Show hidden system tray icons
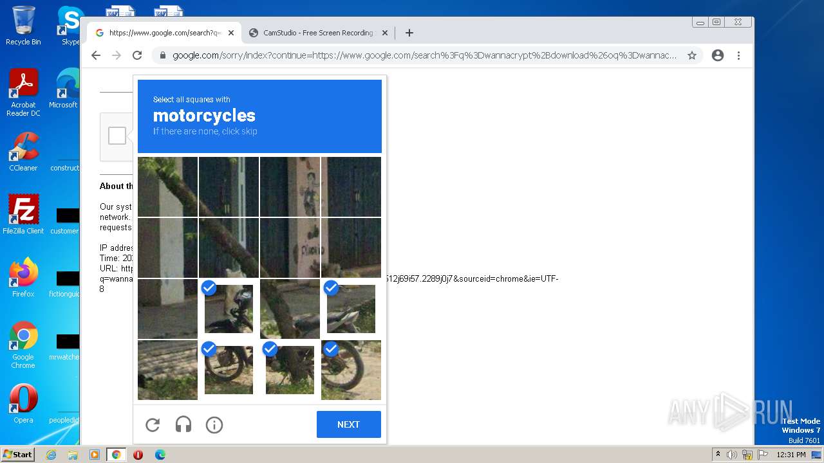Viewport: 824px width, 463px height. 718,455
